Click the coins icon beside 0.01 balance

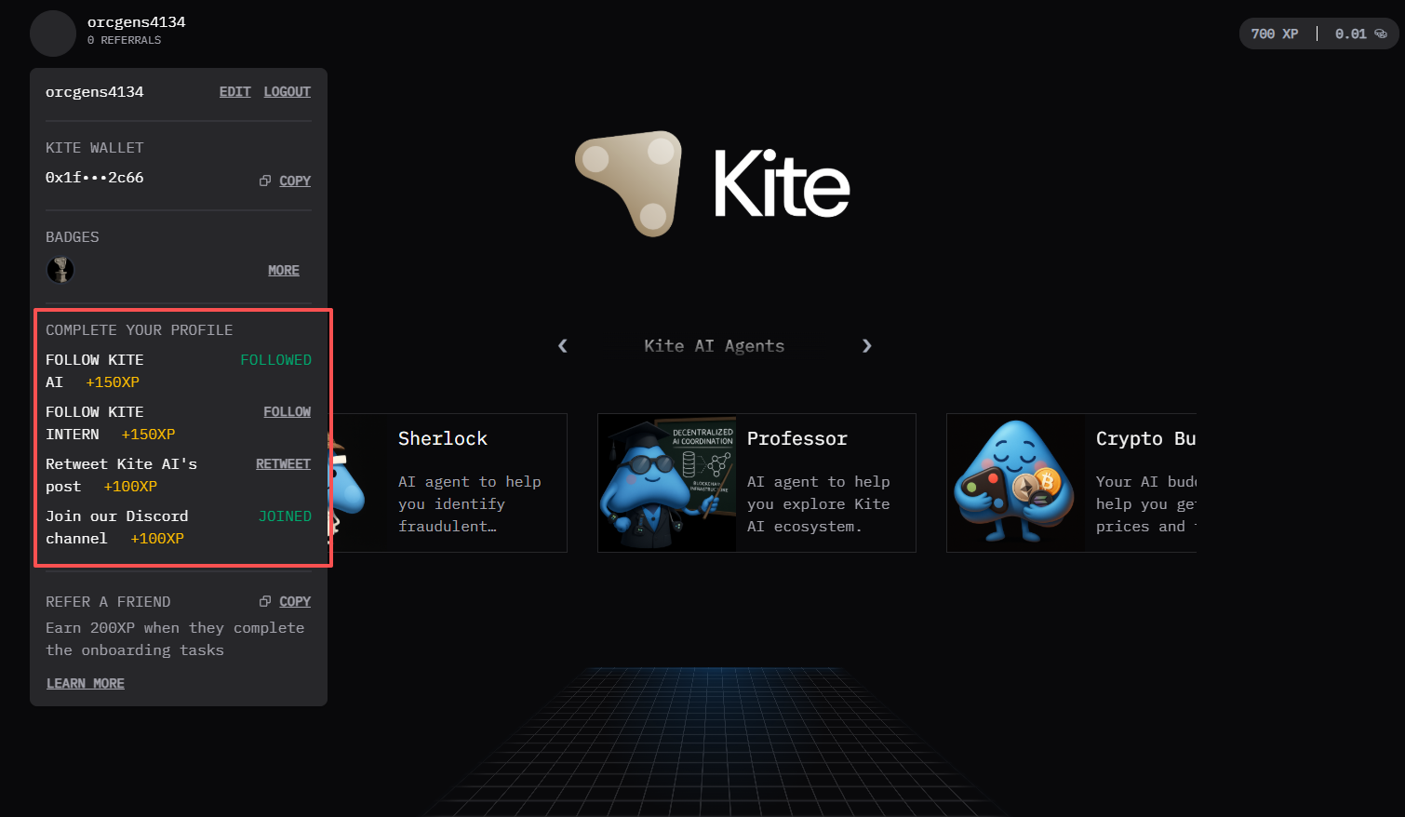[1379, 33]
